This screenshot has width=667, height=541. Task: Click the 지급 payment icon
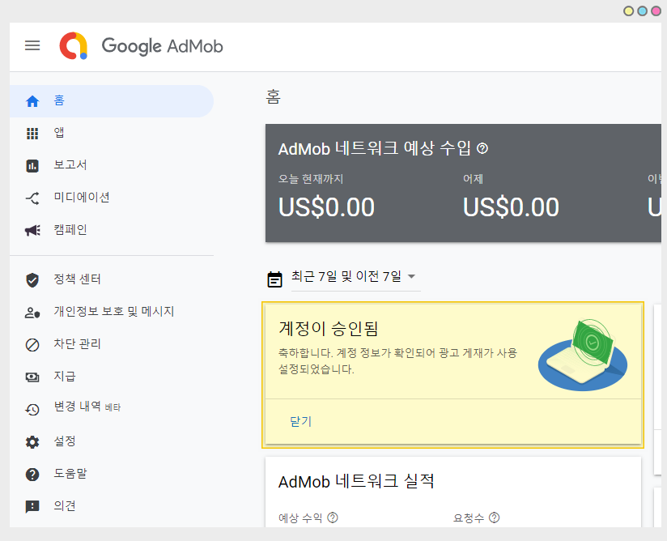tap(32, 377)
